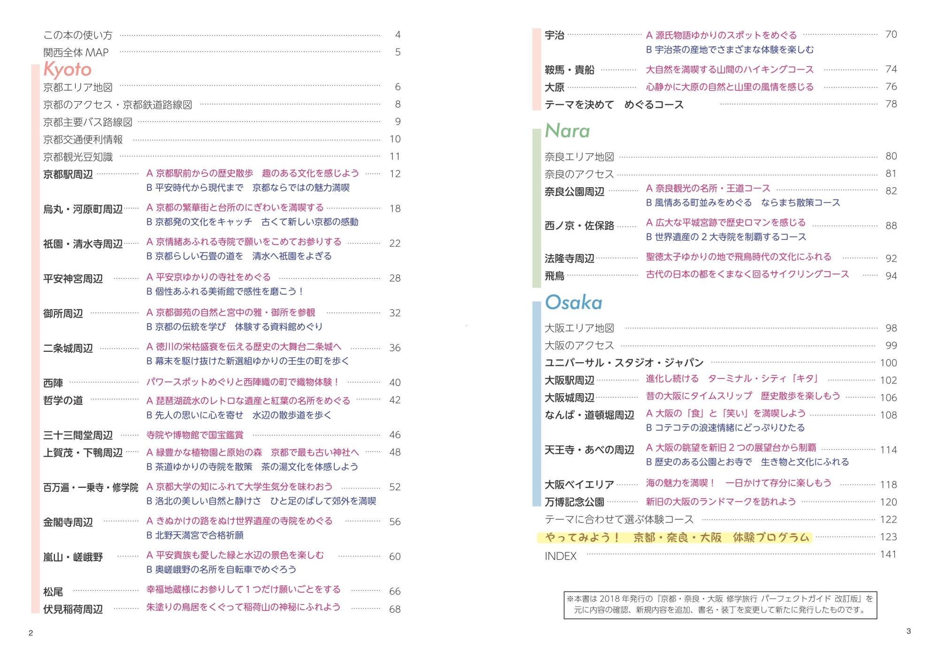Image resolution: width=939 pixels, height=653 pixels.
Task: Click course A 京都の繁華街と台所のにぎわい
Action: pyautogui.click(x=235, y=207)
